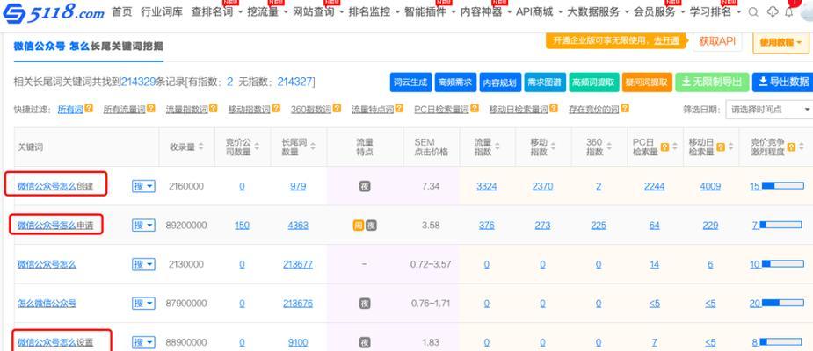Sort table by 竞价公司数量 column arrows
Screen dimensions: 813x351
point(257,147)
